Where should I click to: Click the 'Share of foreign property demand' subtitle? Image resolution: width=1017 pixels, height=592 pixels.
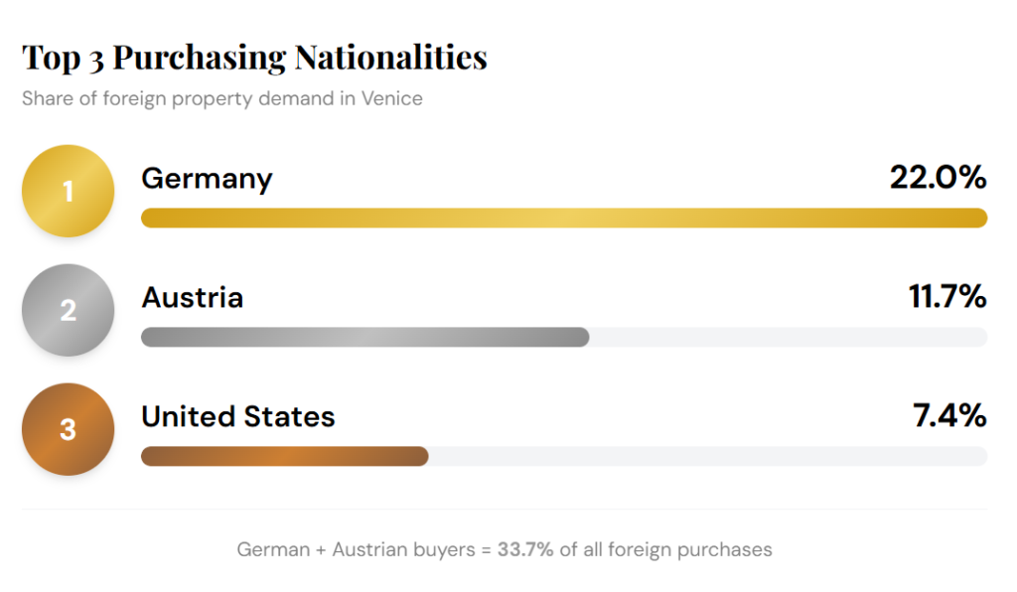(x=222, y=99)
